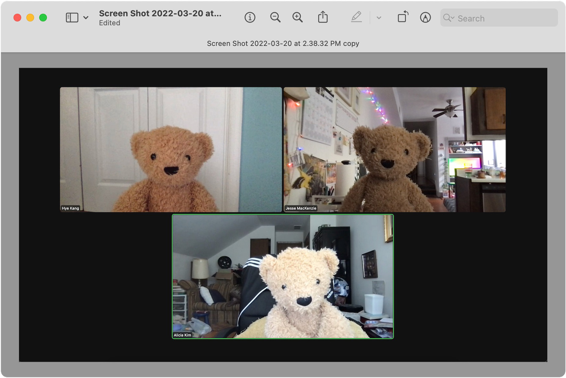Viewport: 566px width, 378px height.
Task: Click the Alicia Kim video tile
Action: click(x=283, y=276)
